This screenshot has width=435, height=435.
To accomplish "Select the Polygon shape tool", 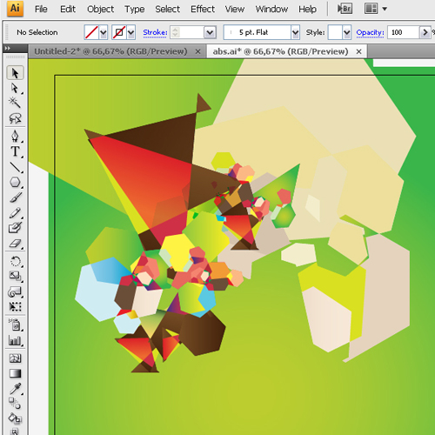I will 15,183.
